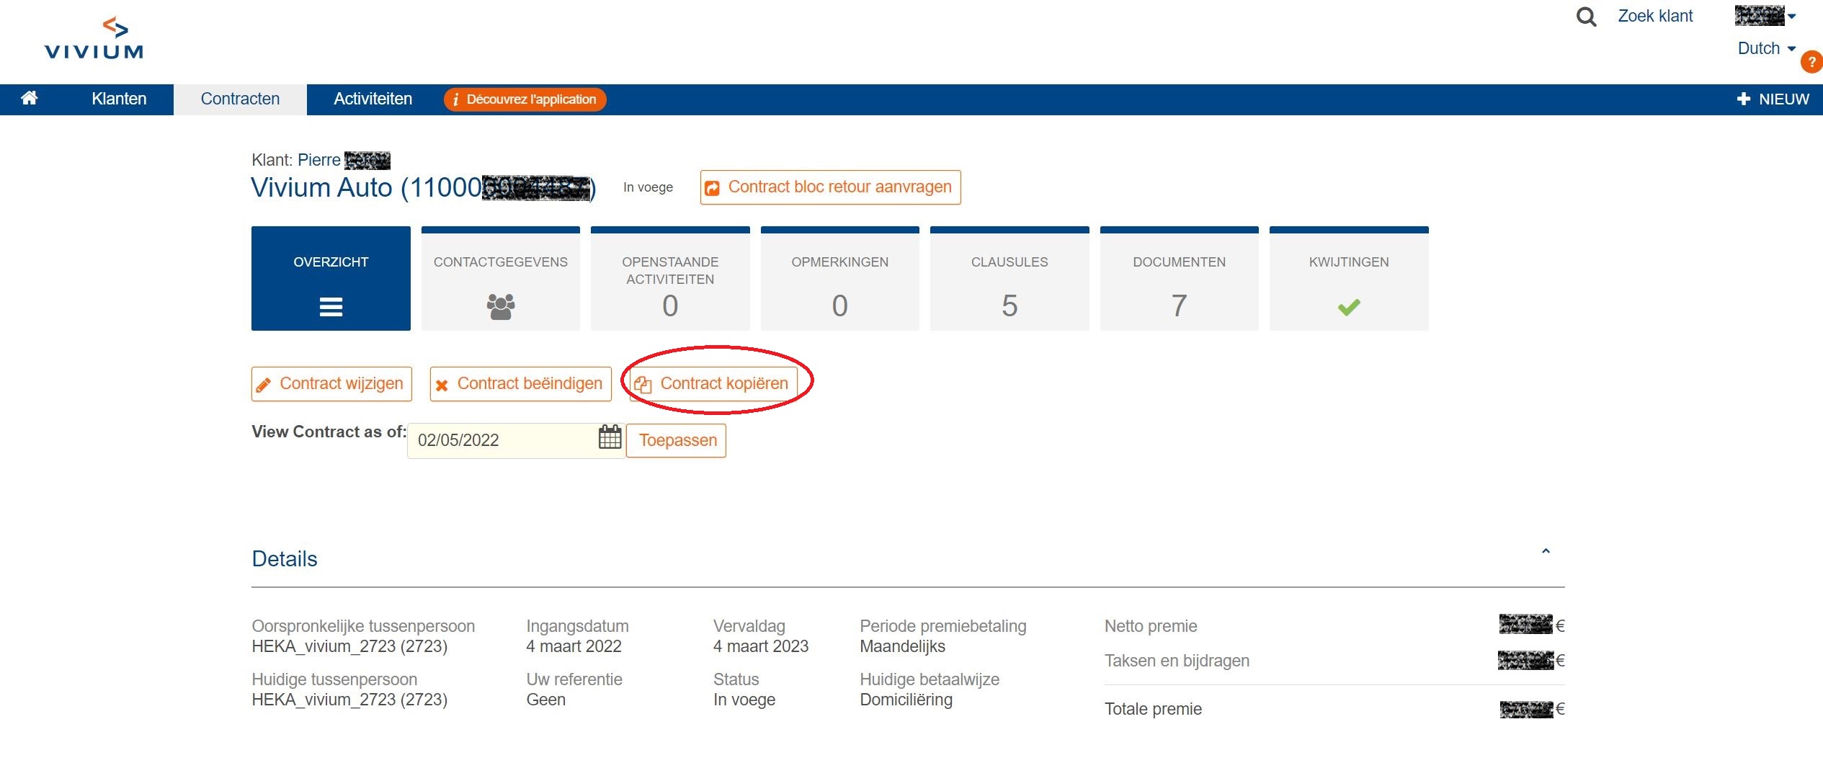
Task: Click the Kwijtingen green checkmark
Action: click(x=1349, y=307)
